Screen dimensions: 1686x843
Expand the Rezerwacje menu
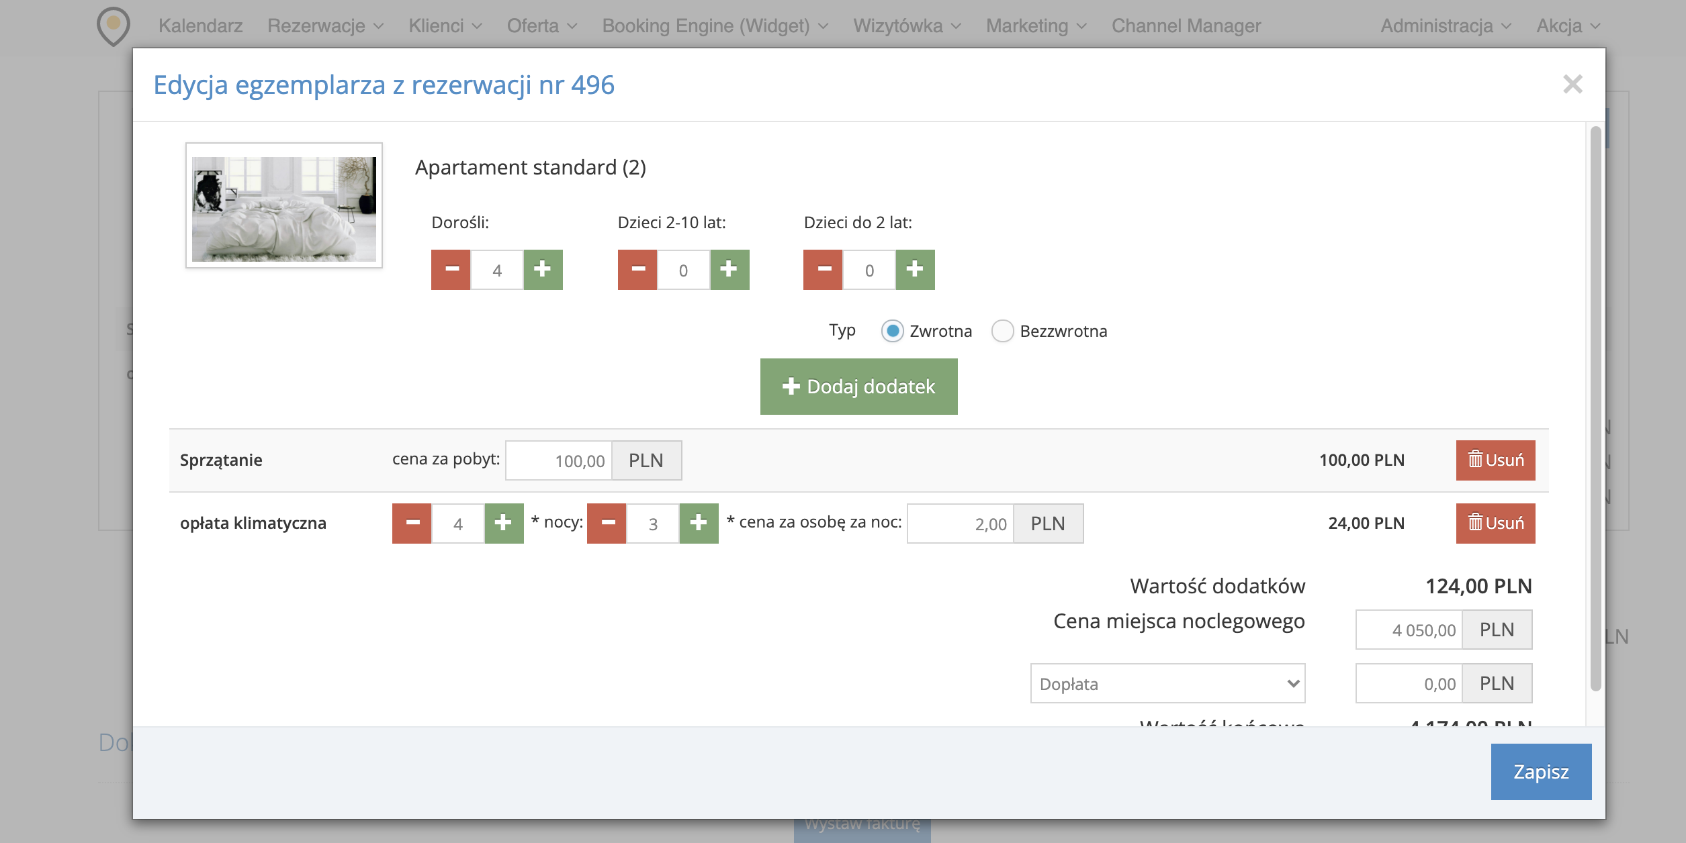pyautogui.click(x=325, y=26)
